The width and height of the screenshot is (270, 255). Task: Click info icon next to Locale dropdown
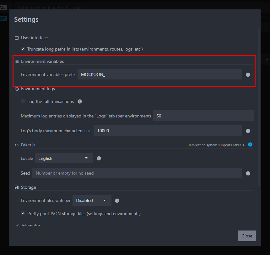(x=99, y=158)
